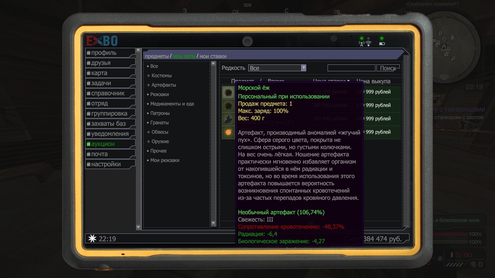The width and height of the screenshot is (495, 278).
Task: Expand the Костюмы category
Action: point(159,76)
